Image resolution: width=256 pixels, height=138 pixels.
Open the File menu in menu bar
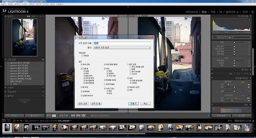4,4
